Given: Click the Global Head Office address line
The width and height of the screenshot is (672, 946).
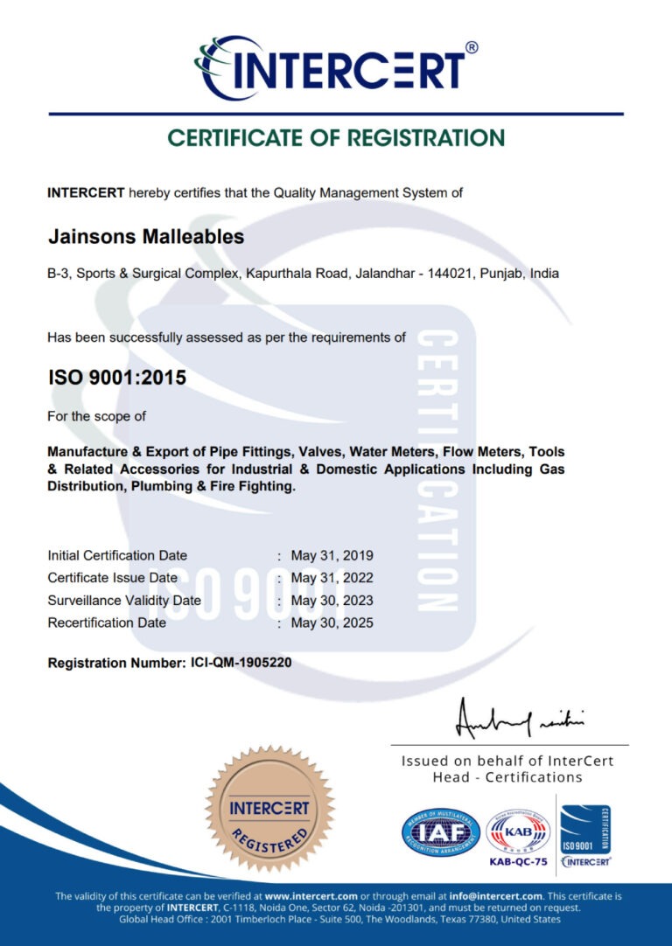Looking at the screenshot, I should 339,920.
